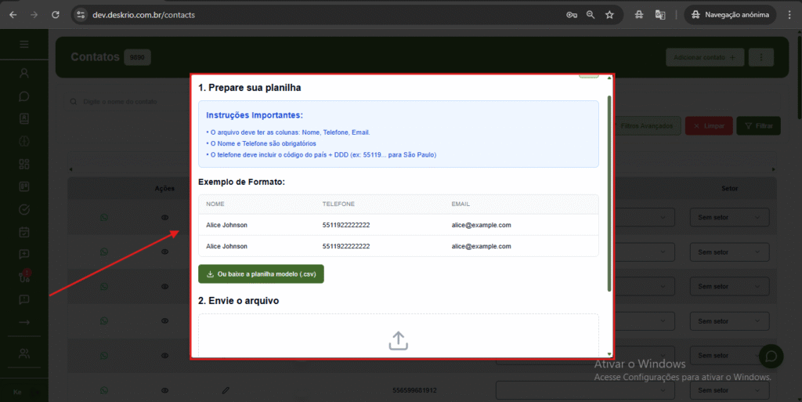Screen dimensions: 802x402
Task: Click the eye icon in the second contact row
Action: pos(165,252)
